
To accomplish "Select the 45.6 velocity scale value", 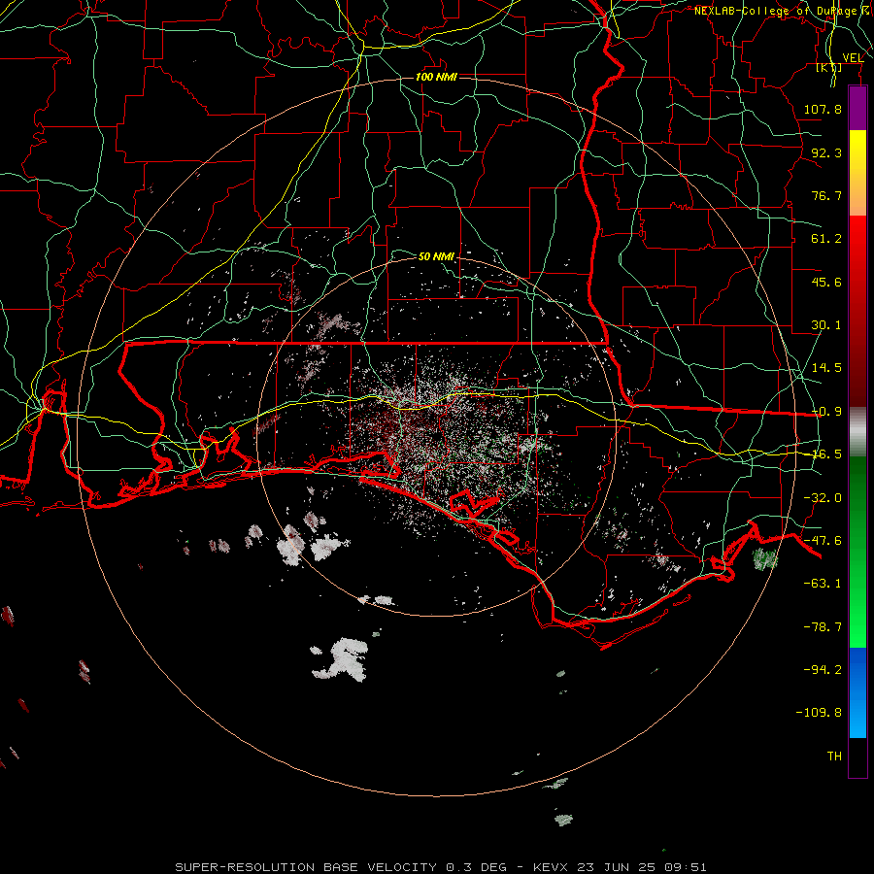I will [x=826, y=282].
